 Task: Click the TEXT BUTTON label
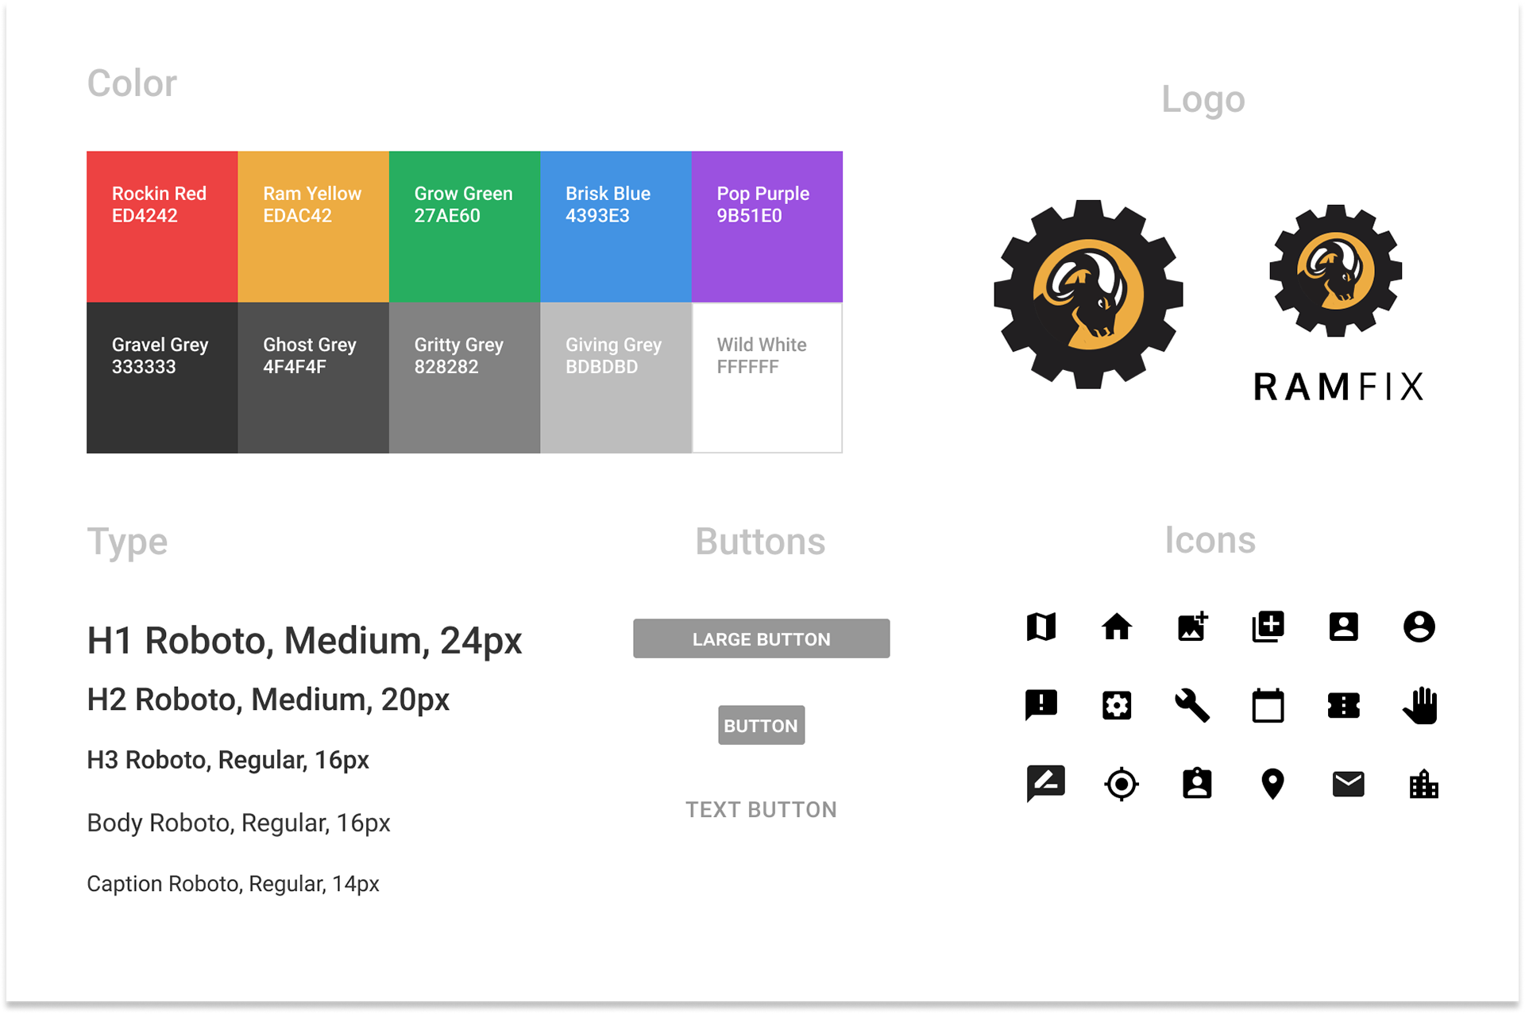[761, 810]
